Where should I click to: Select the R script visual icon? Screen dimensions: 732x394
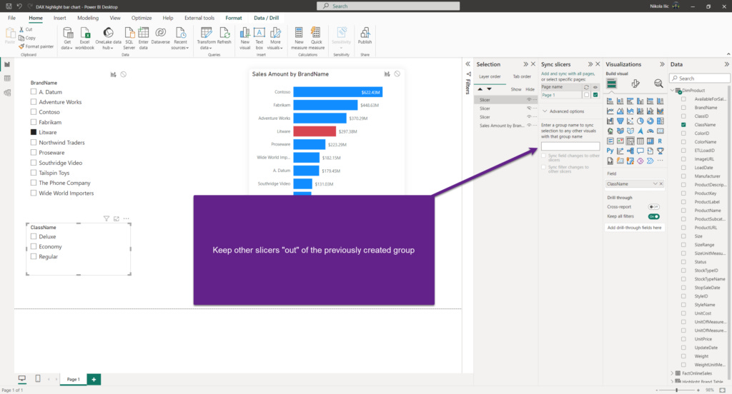click(x=660, y=141)
